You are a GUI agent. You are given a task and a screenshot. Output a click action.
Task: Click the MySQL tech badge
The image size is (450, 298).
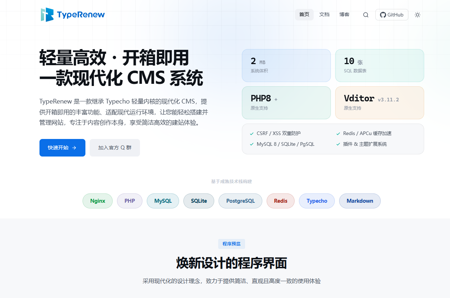pyautogui.click(x=163, y=201)
